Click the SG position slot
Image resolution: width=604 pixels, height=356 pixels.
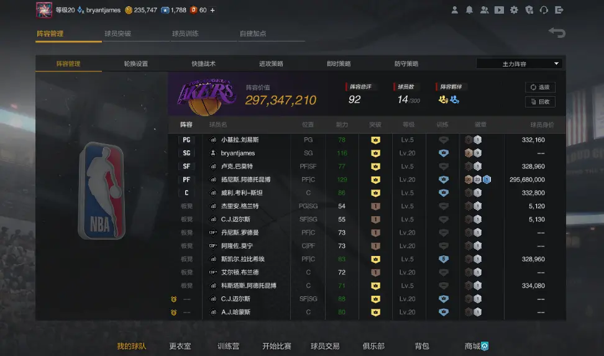click(186, 153)
